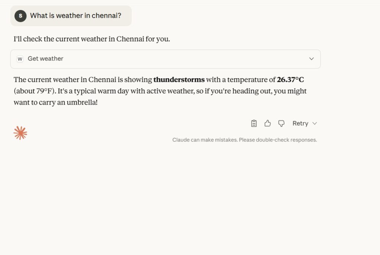The image size is (380, 255).
Task: Click the user avatar labeled S
Action: pyautogui.click(x=20, y=16)
